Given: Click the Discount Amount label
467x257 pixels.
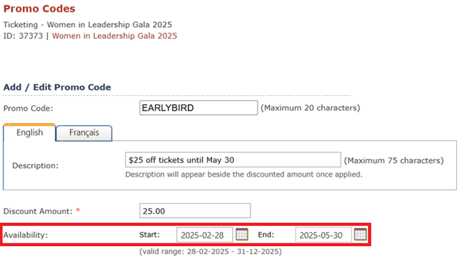Looking at the screenshot, I should click(38, 211).
